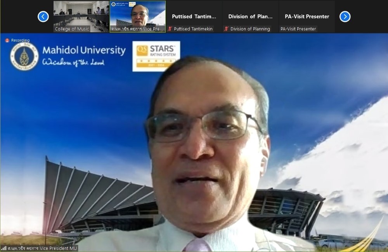Click the 'College of Music' name label
388x252 pixels.
click(72, 29)
